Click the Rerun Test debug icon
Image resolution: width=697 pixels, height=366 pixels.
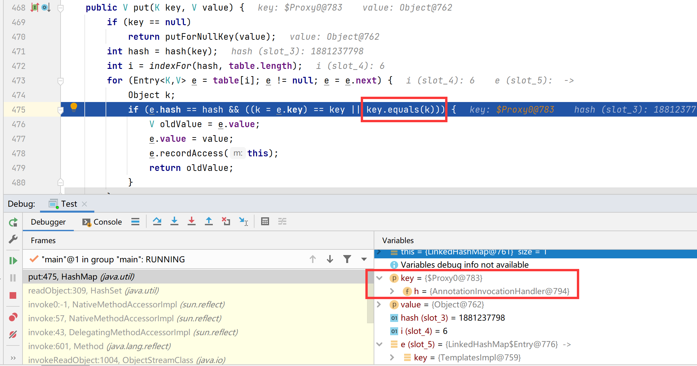(13, 222)
